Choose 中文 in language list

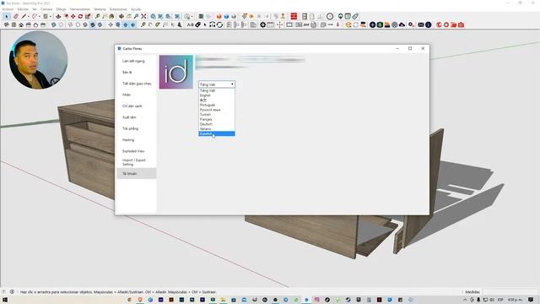click(x=217, y=100)
